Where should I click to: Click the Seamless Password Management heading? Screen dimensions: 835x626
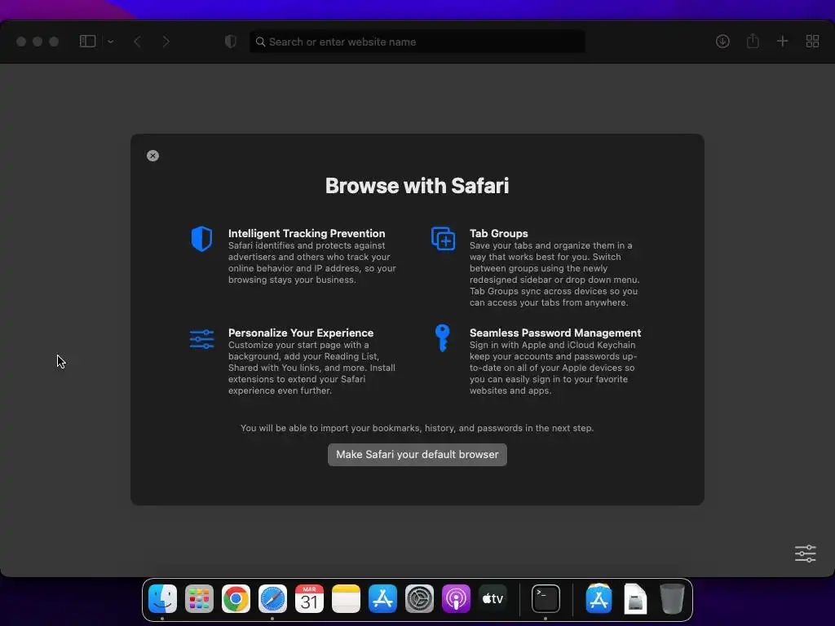(555, 333)
